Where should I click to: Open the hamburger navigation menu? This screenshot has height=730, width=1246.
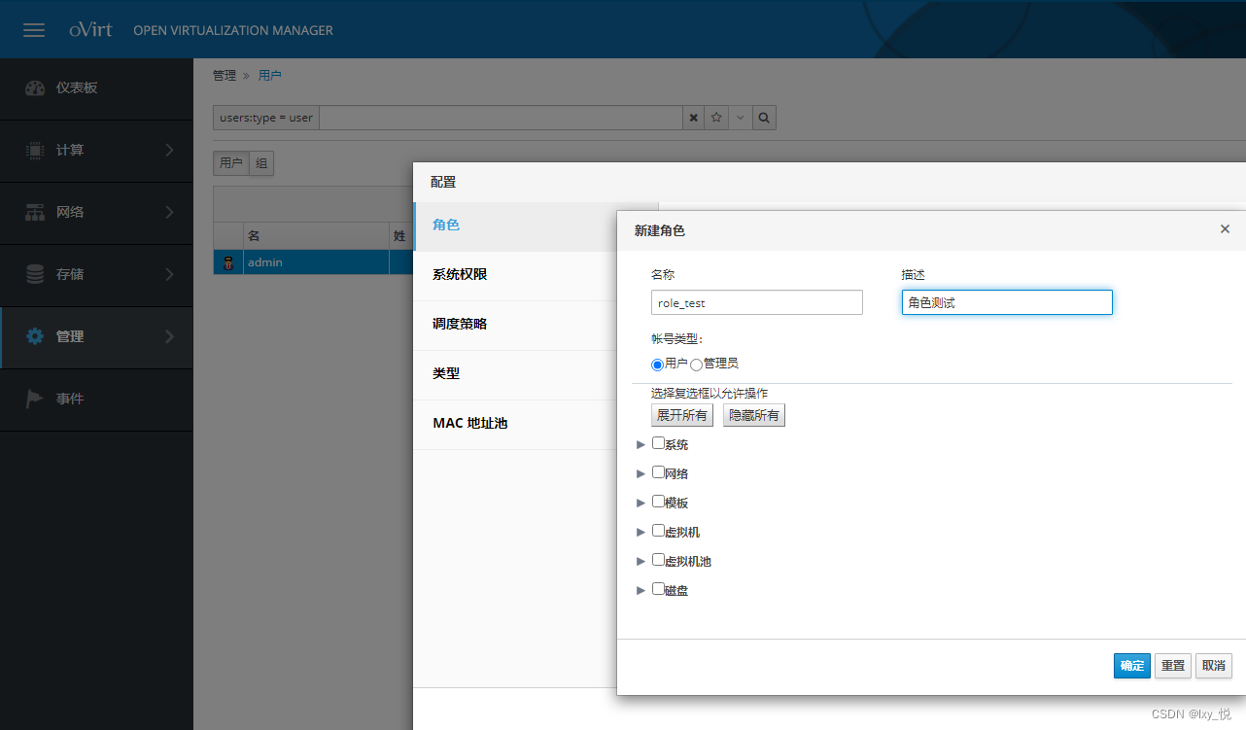(x=34, y=29)
